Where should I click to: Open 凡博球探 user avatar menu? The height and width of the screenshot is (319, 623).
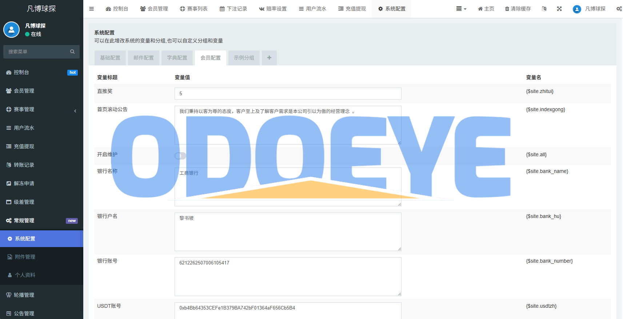coord(589,9)
